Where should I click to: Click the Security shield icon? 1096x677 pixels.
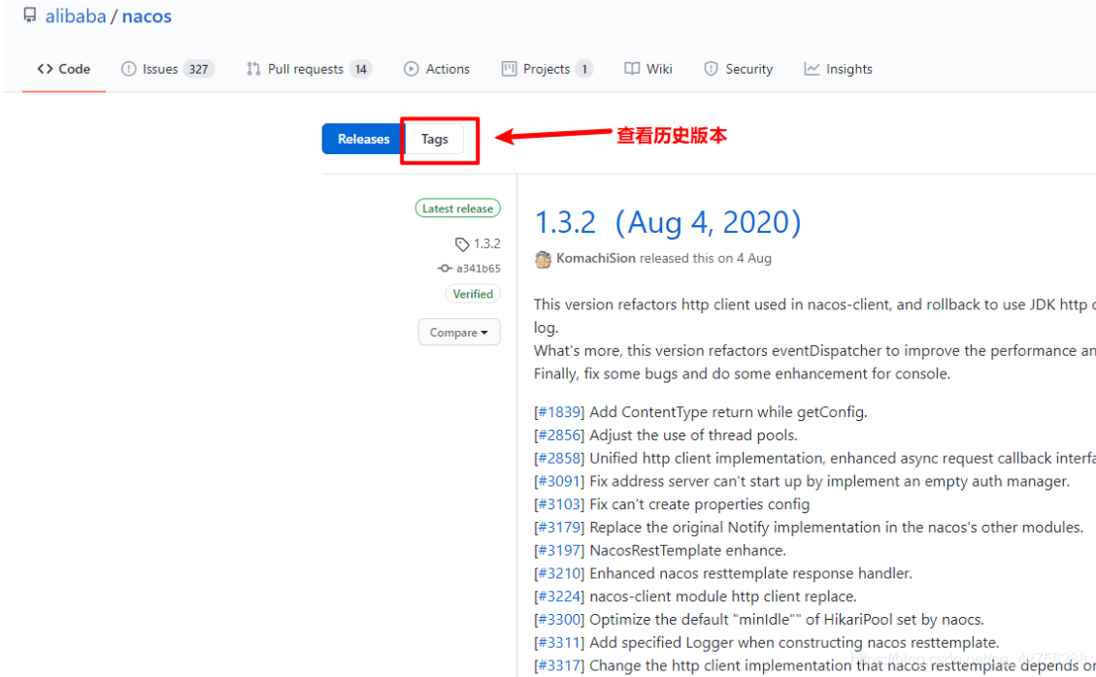[x=711, y=69]
